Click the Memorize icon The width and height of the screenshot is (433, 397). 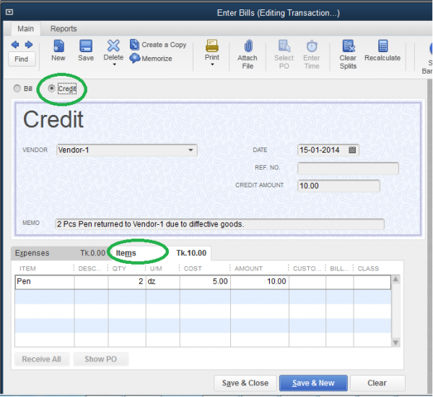(134, 58)
